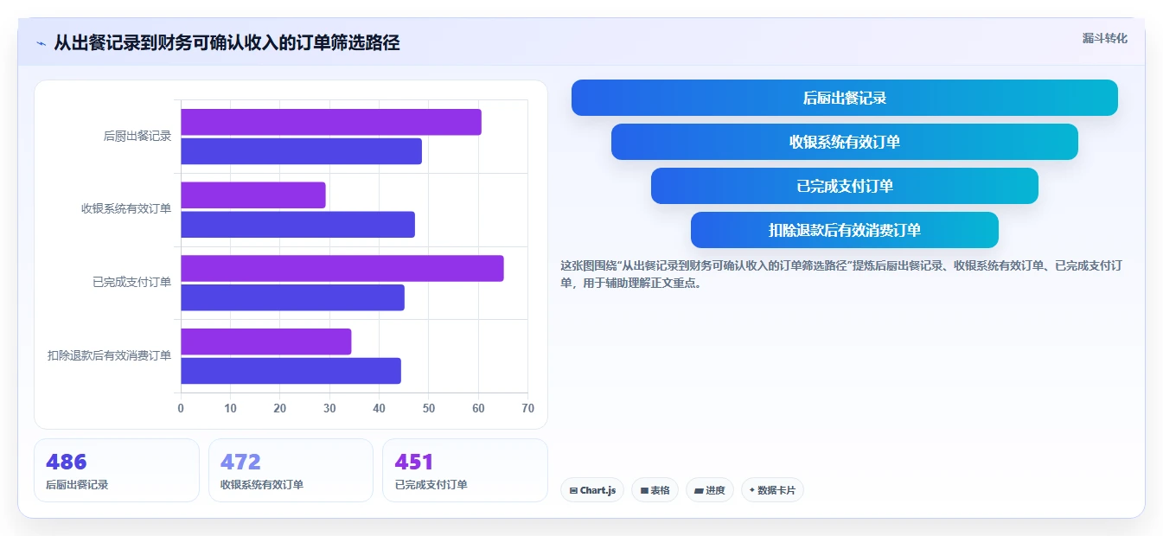Click the indigo bar for 已完成支付订单
Viewport: 1163px width, 536px height.
pyautogui.click(x=292, y=297)
